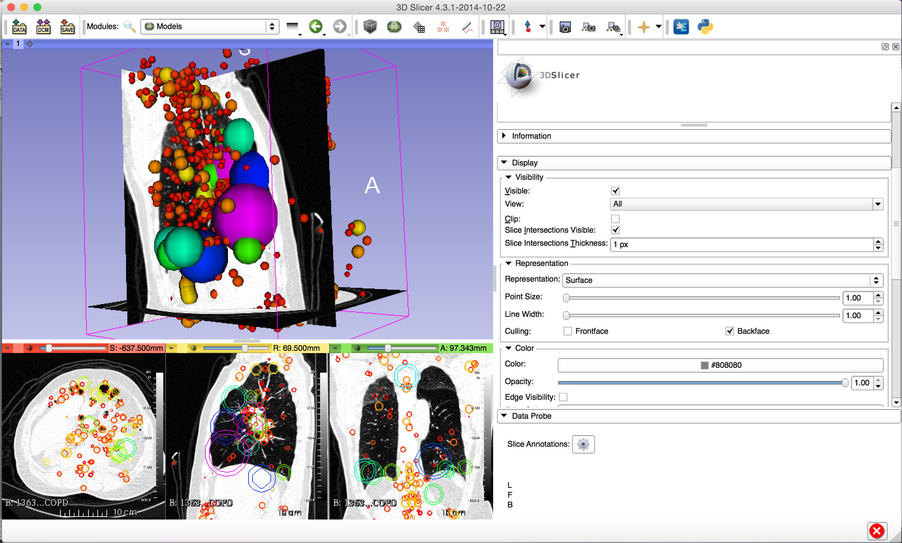Increase Slice Intersections Thickness stepper

click(878, 241)
